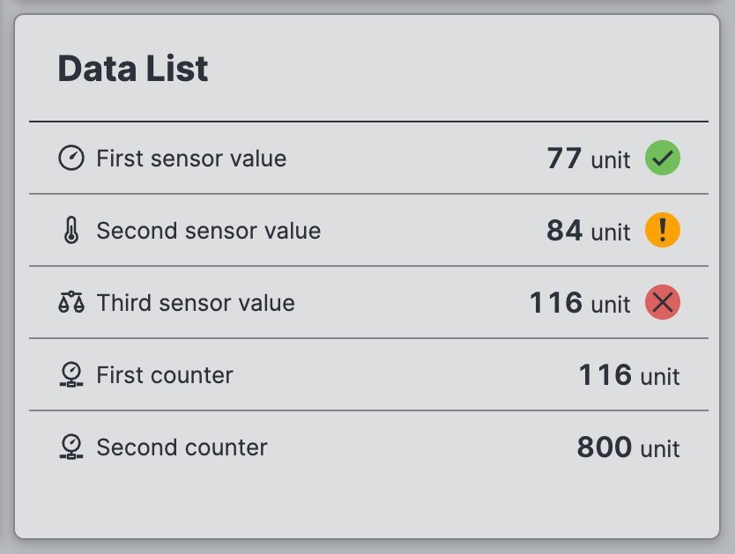Click the balance scale icon beside Third sensor
Screen dimensions: 735x554
[x=71, y=303]
